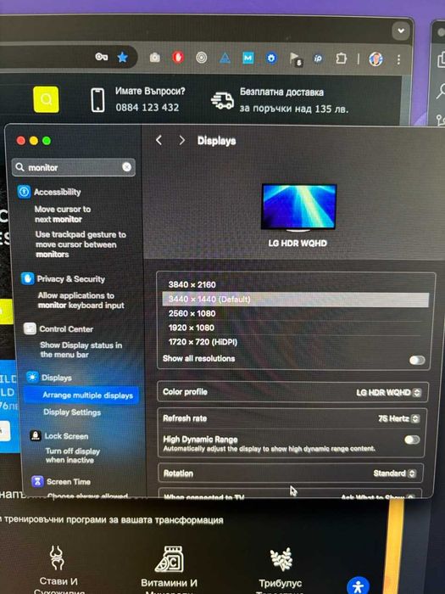Open the Color profile LG HDR WQHD dropdown

388,392
